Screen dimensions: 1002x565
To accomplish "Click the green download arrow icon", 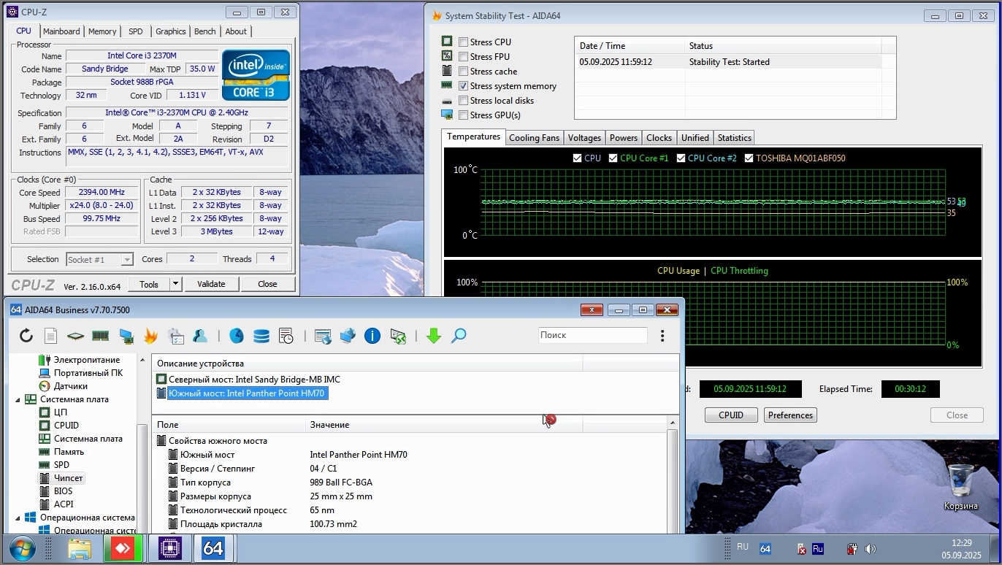I will (x=434, y=336).
